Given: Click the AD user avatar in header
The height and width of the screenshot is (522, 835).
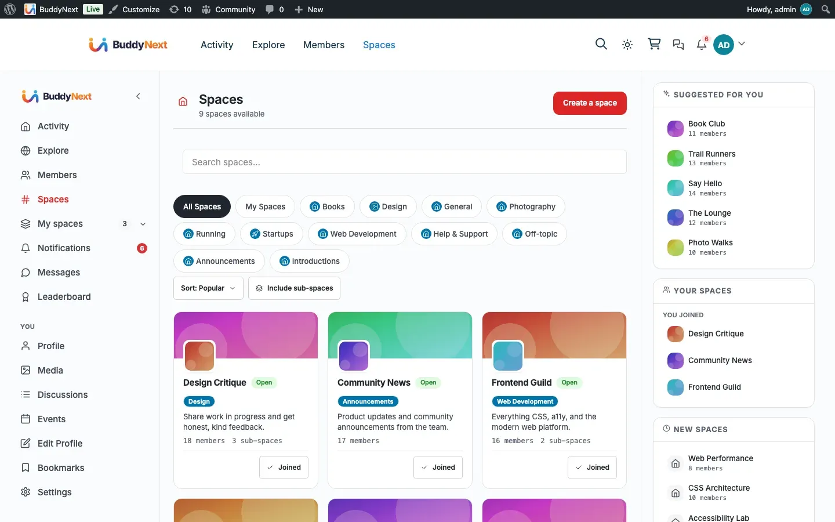Looking at the screenshot, I should [724, 45].
